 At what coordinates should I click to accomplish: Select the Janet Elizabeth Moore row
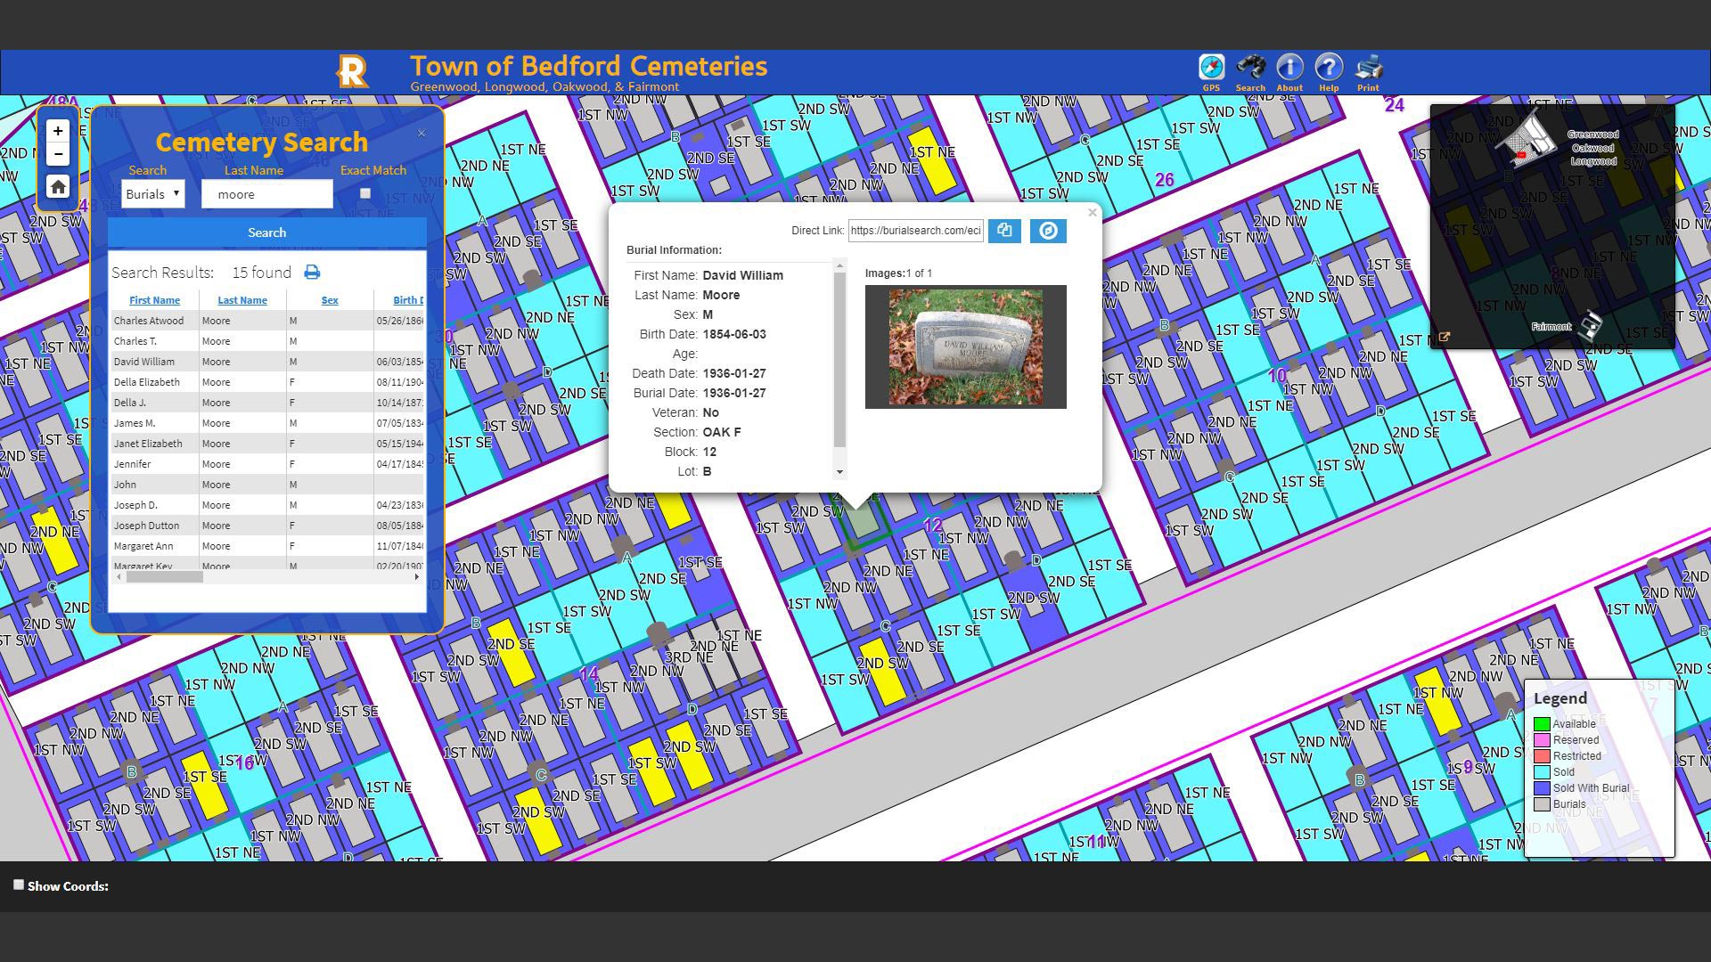[267, 444]
